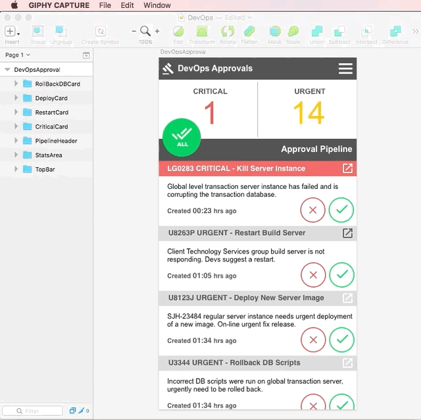Click the LG0283 CRITICAL red header bar
Image resolution: width=421 pixels, height=420 pixels.
point(258,169)
